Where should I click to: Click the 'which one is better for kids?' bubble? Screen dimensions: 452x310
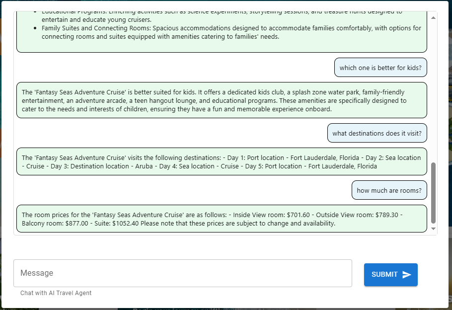[380, 67]
